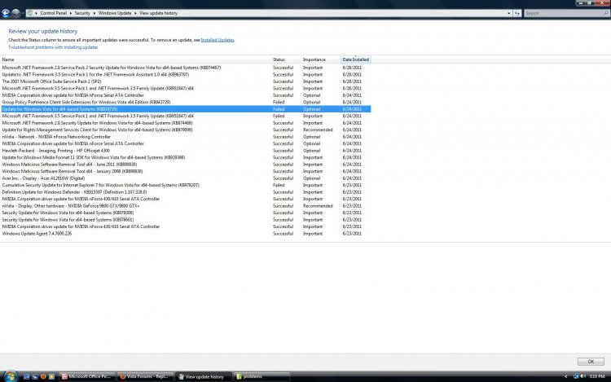Switch to Microsoft Office Pic... taskbar button
611x382 pixels.
[87, 376]
